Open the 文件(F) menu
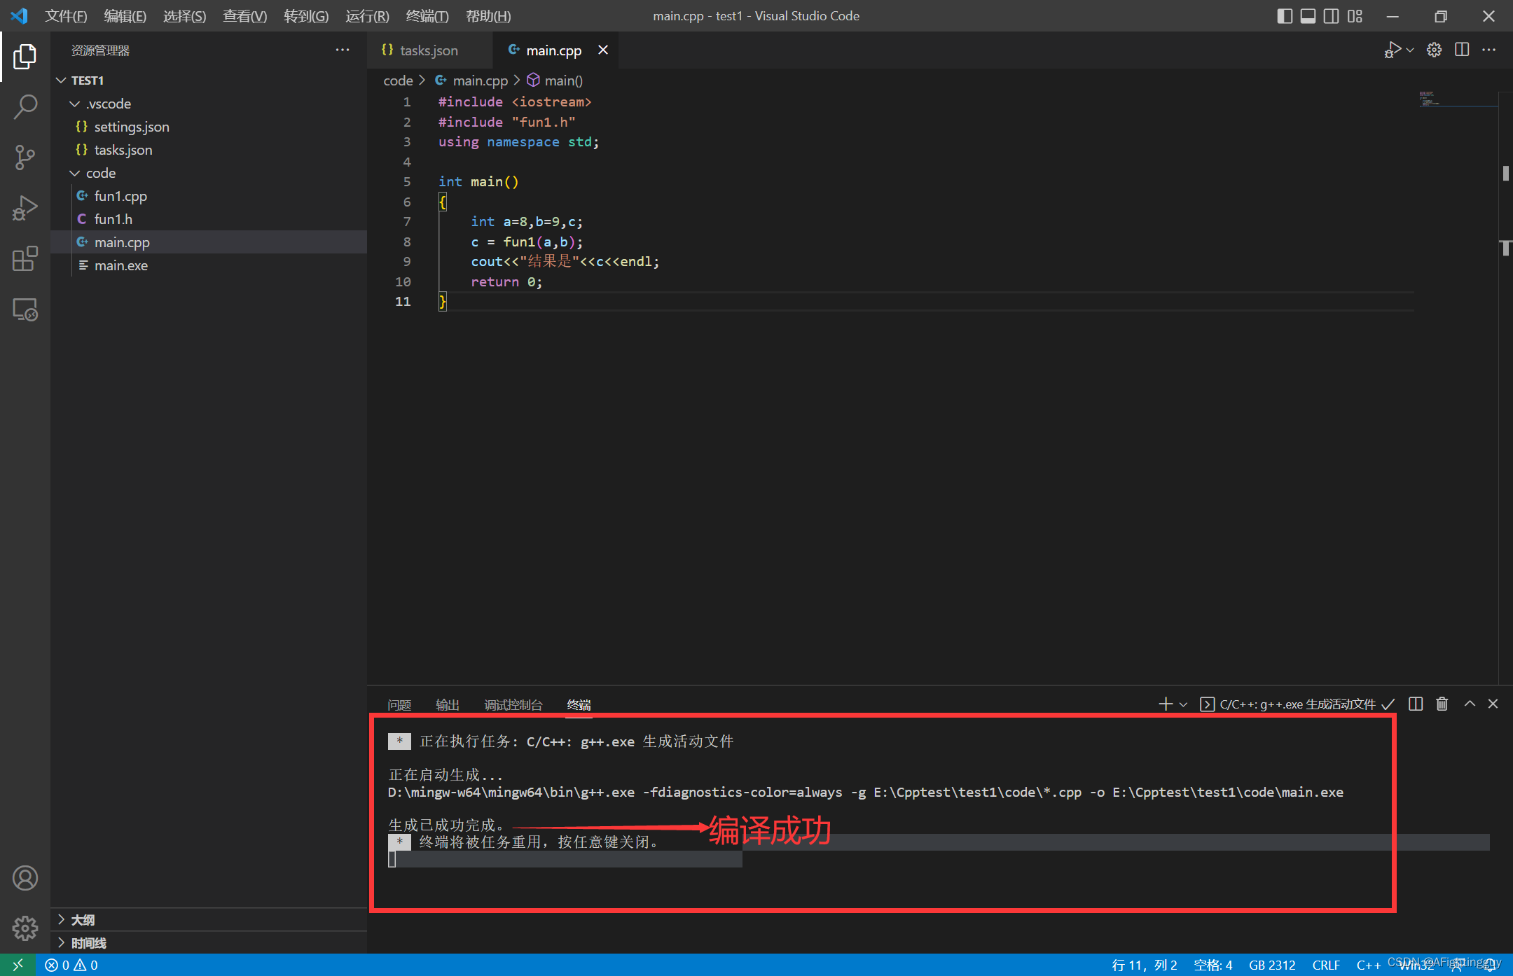 (x=67, y=15)
